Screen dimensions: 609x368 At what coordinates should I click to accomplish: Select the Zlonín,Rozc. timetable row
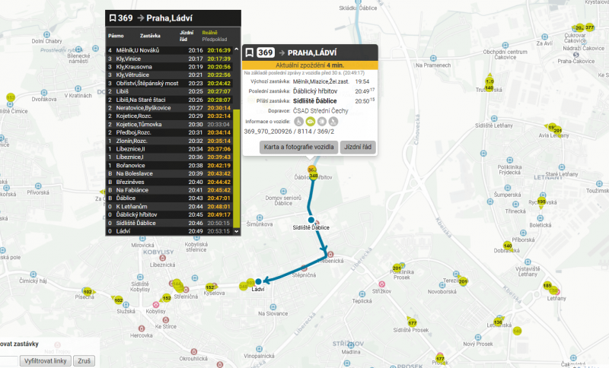(169, 141)
